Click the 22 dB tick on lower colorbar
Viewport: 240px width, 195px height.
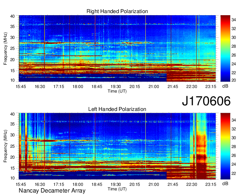click(x=234, y=173)
